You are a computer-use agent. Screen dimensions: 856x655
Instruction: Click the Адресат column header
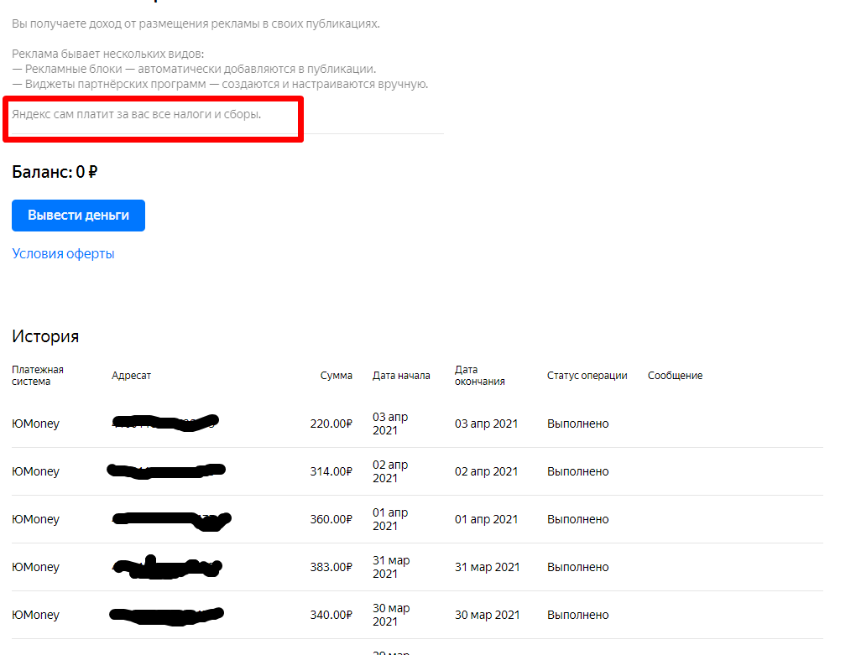point(131,375)
